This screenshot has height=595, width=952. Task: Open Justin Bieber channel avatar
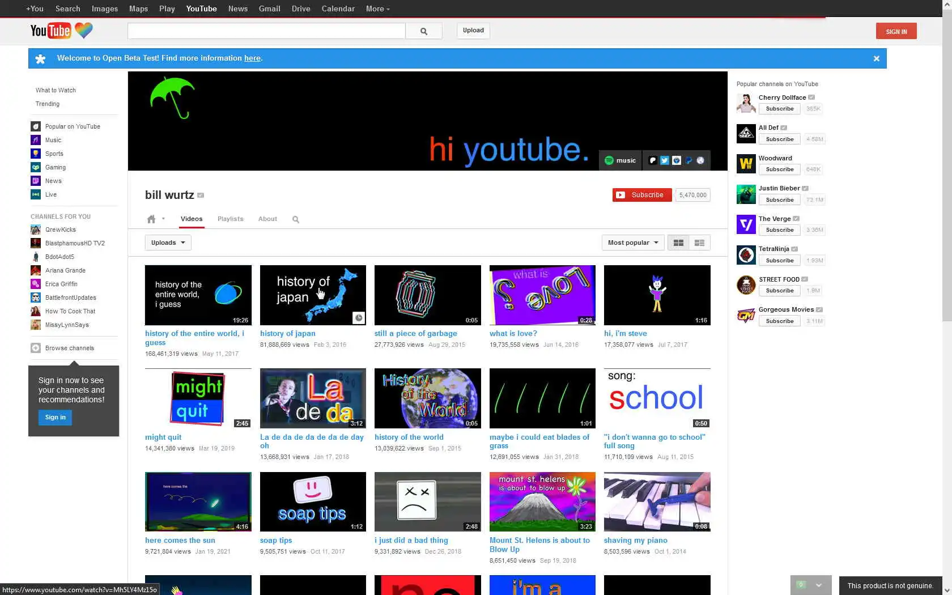746,194
